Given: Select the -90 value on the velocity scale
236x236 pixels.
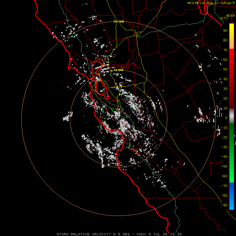Looking at the screenshot, I should [224, 205].
